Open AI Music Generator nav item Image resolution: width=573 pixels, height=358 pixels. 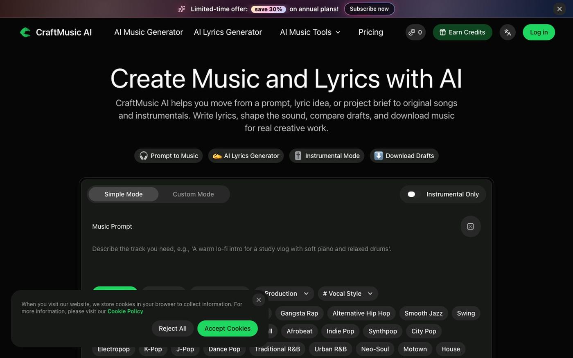pyautogui.click(x=149, y=32)
